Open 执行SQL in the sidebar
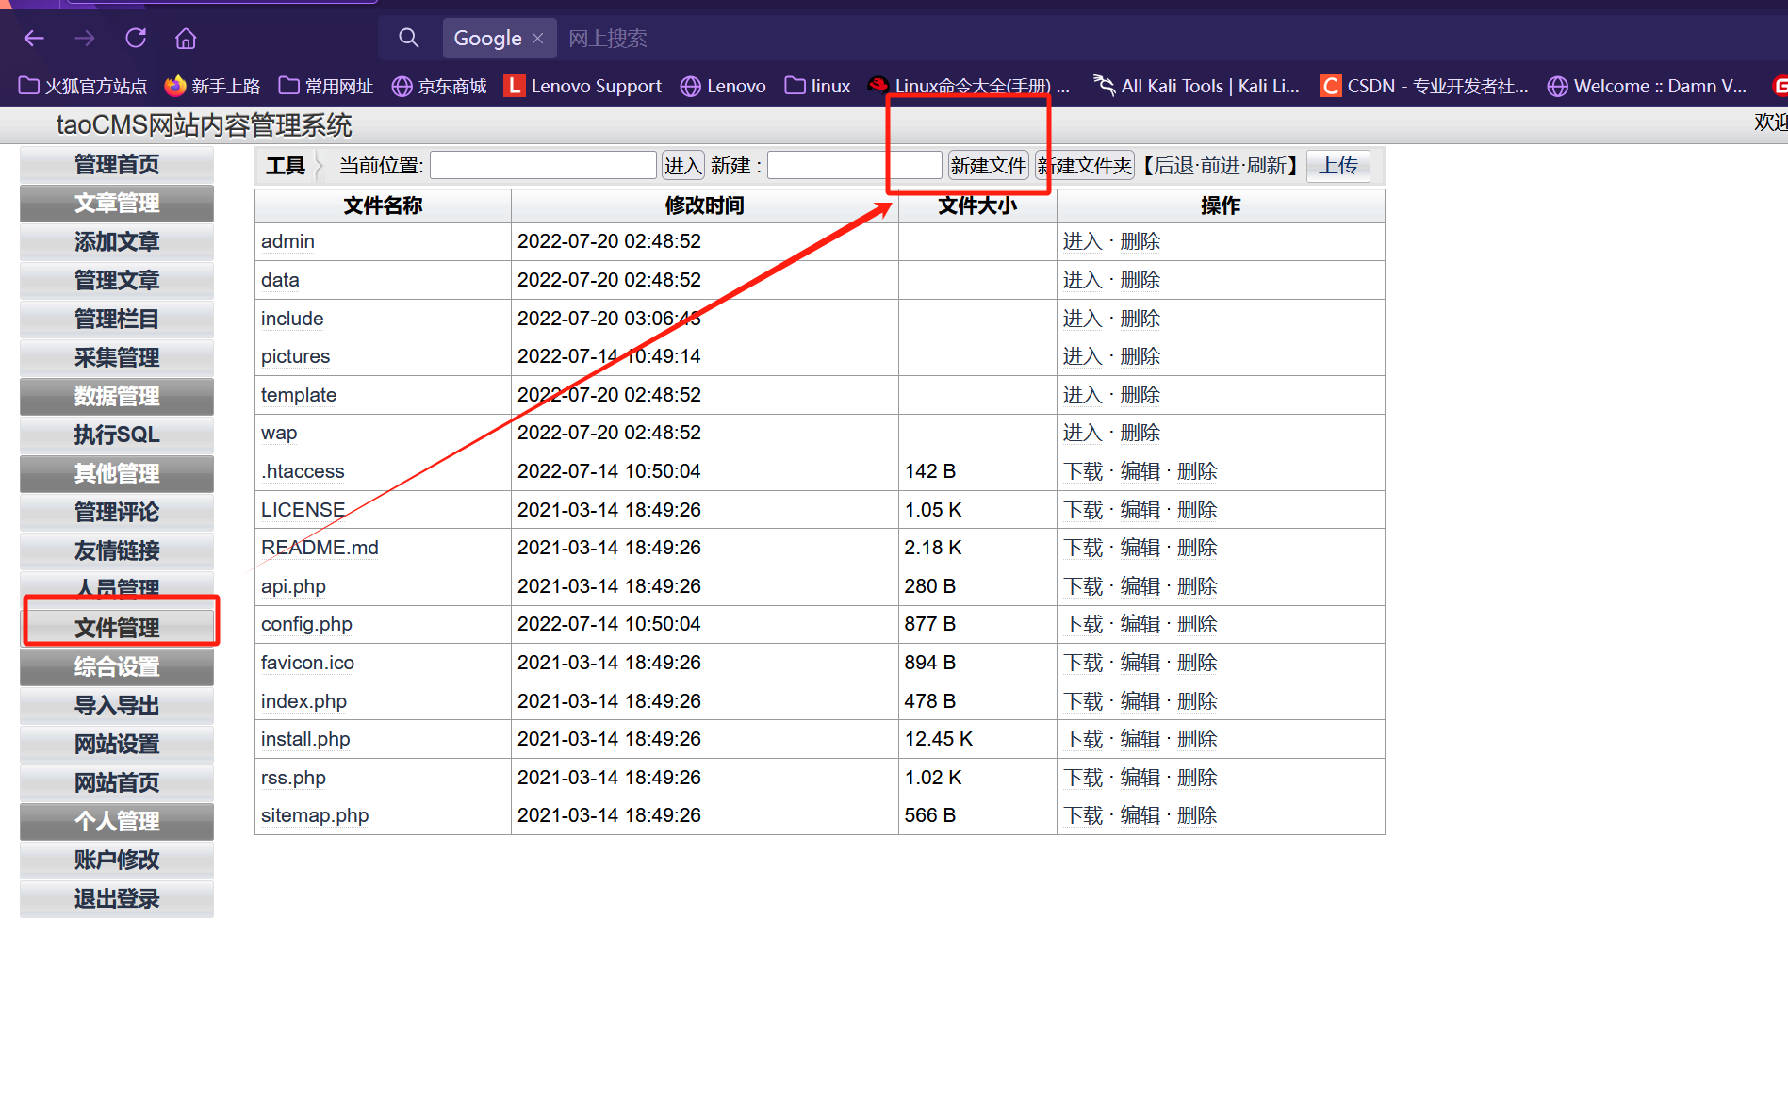1788x1117 pixels. pos(117,435)
